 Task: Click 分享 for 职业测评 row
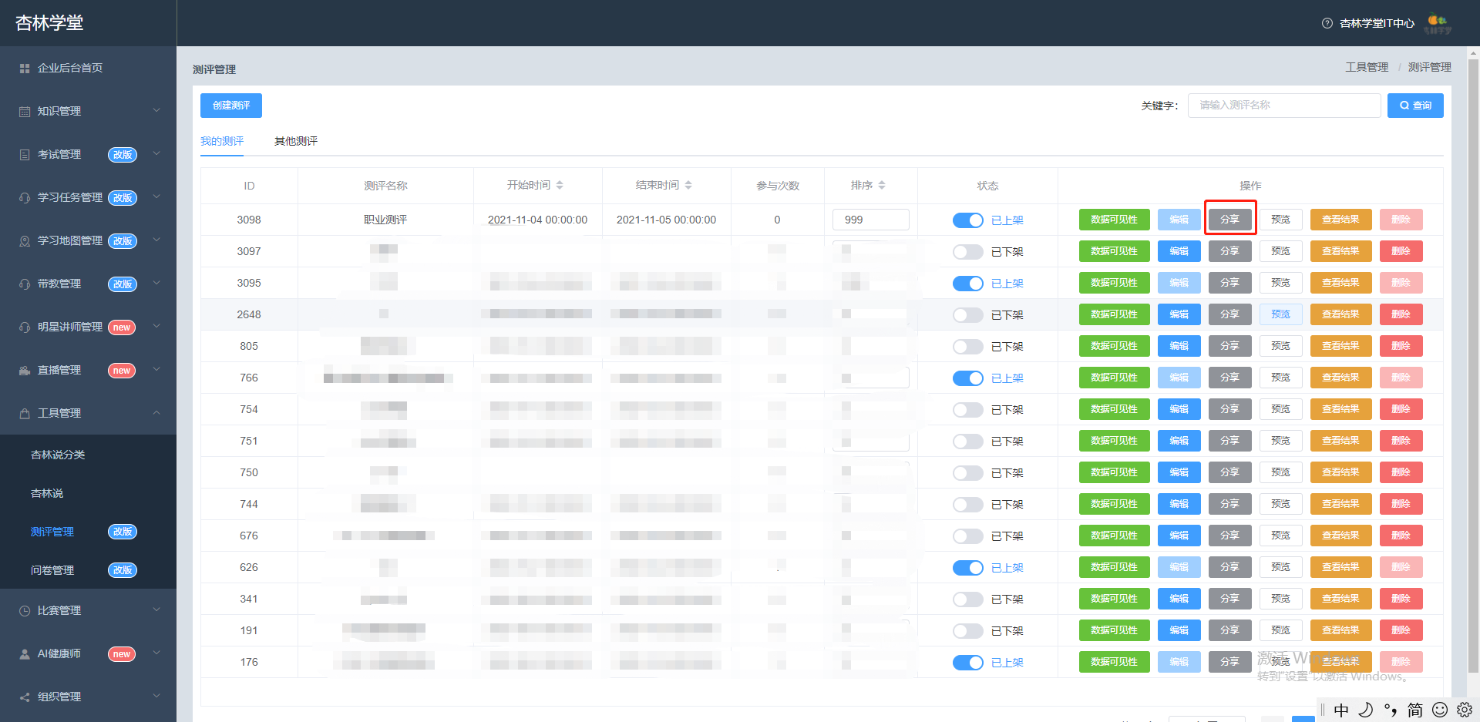pyautogui.click(x=1230, y=220)
